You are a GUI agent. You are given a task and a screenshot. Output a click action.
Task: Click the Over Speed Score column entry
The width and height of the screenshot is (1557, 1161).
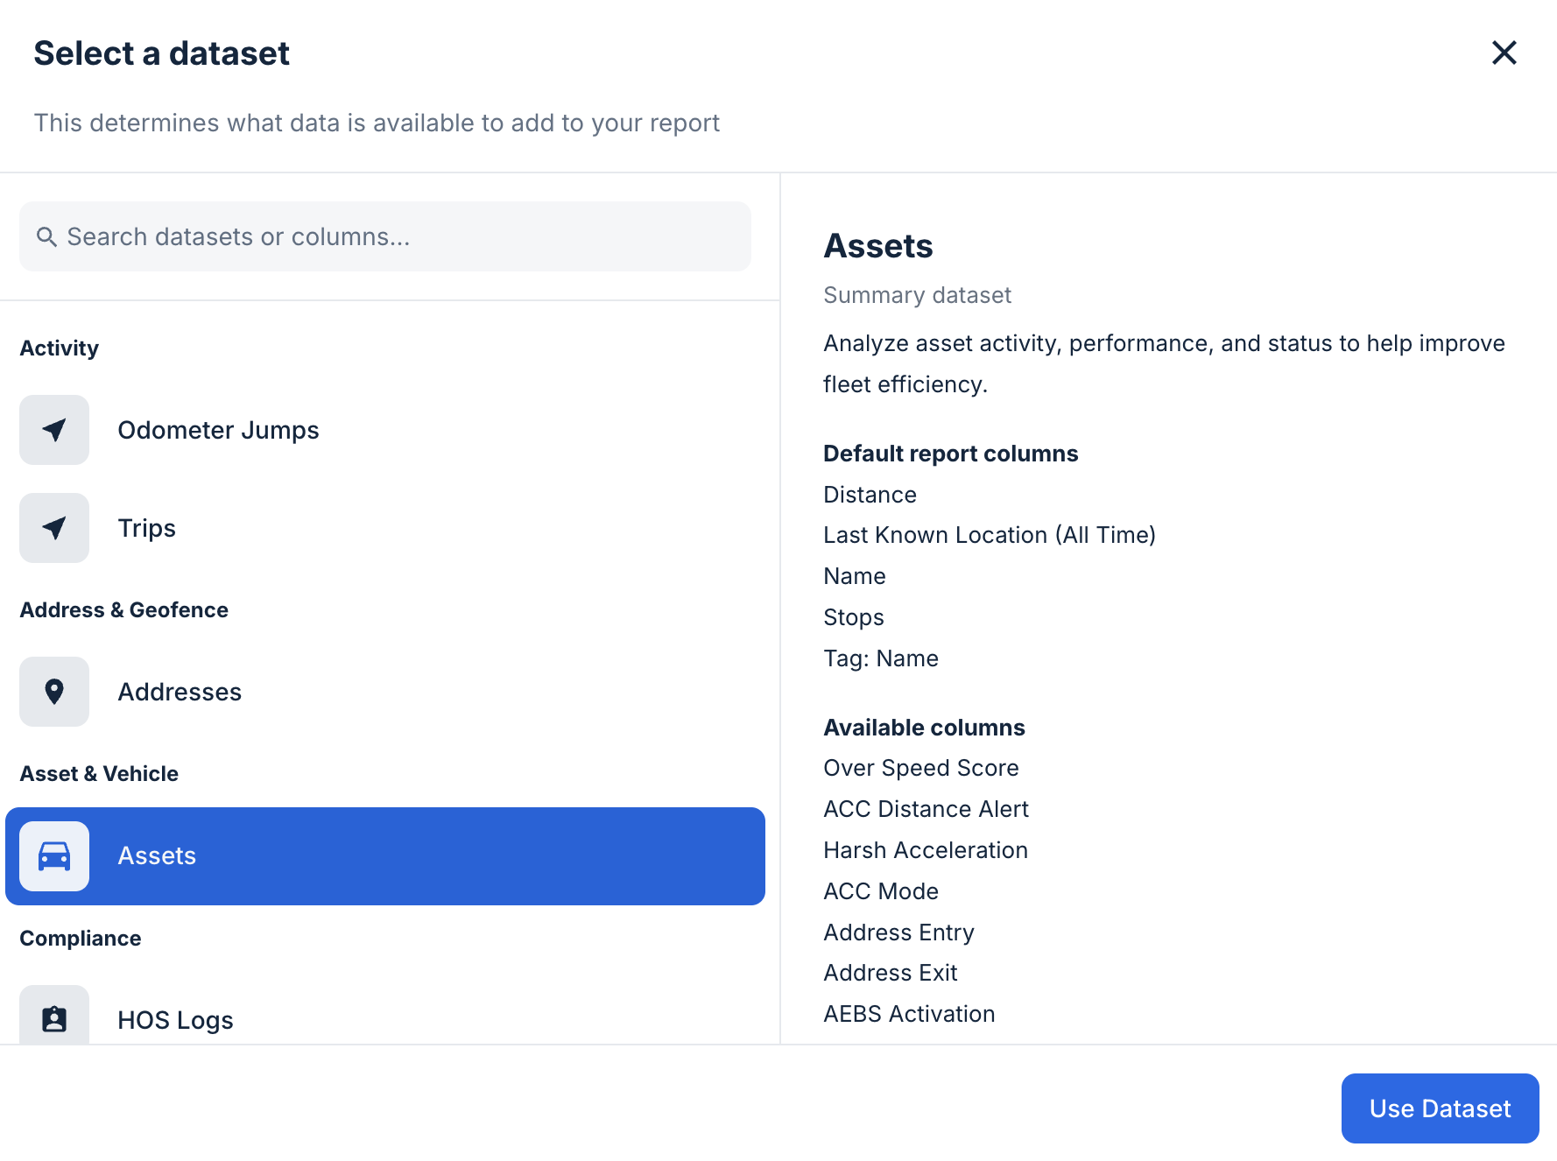coord(920,768)
